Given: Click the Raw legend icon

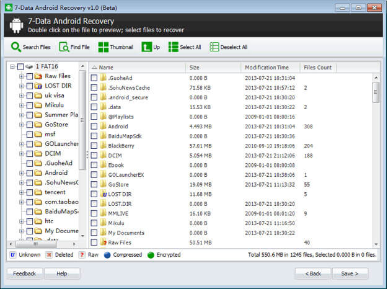Looking at the screenshot, I should tap(82, 254).
